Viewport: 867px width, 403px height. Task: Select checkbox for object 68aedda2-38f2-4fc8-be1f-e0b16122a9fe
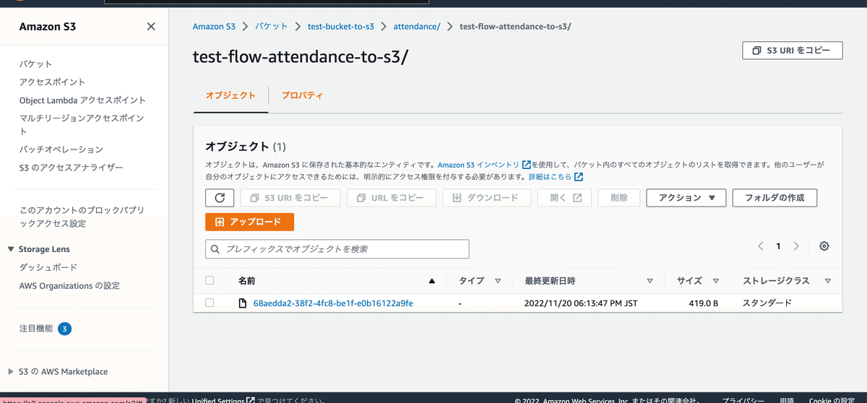point(210,303)
